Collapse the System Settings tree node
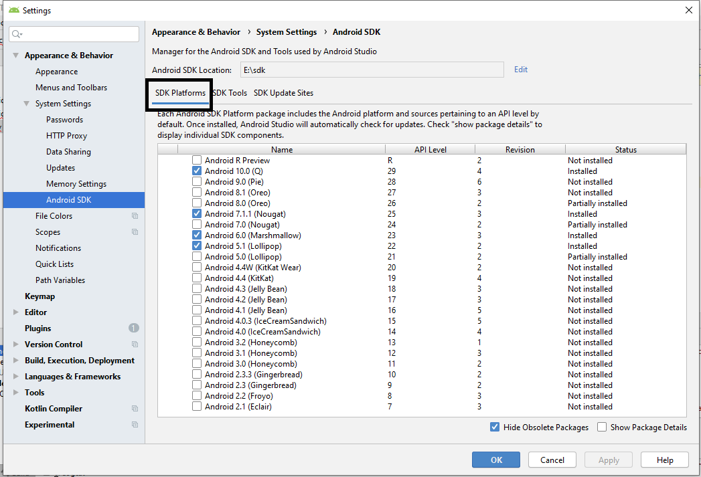 [27, 104]
